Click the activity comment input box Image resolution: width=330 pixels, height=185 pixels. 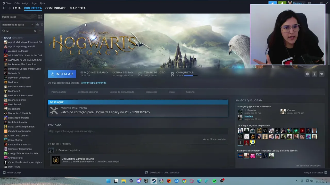pyautogui.click(x=138, y=131)
